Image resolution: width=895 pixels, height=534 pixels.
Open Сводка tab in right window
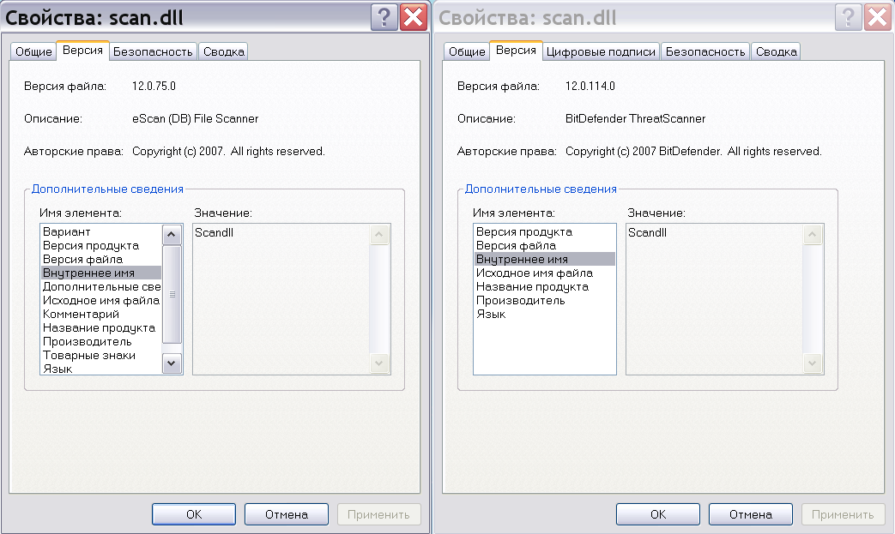pyautogui.click(x=777, y=51)
